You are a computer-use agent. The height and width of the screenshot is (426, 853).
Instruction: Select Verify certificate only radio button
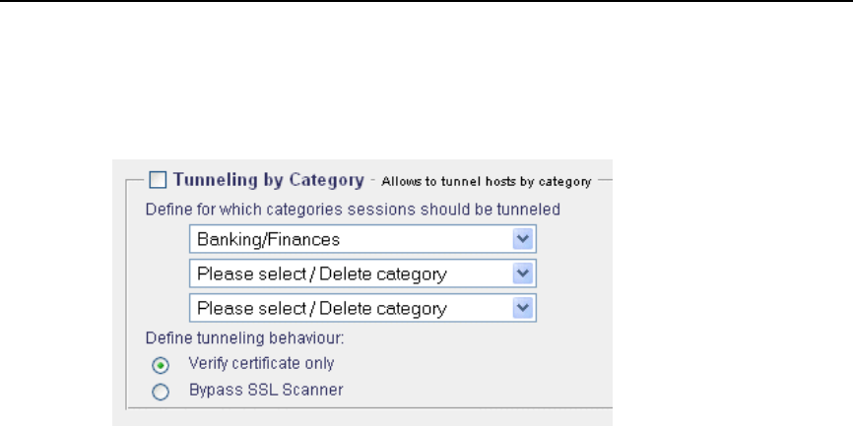click(161, 364)
